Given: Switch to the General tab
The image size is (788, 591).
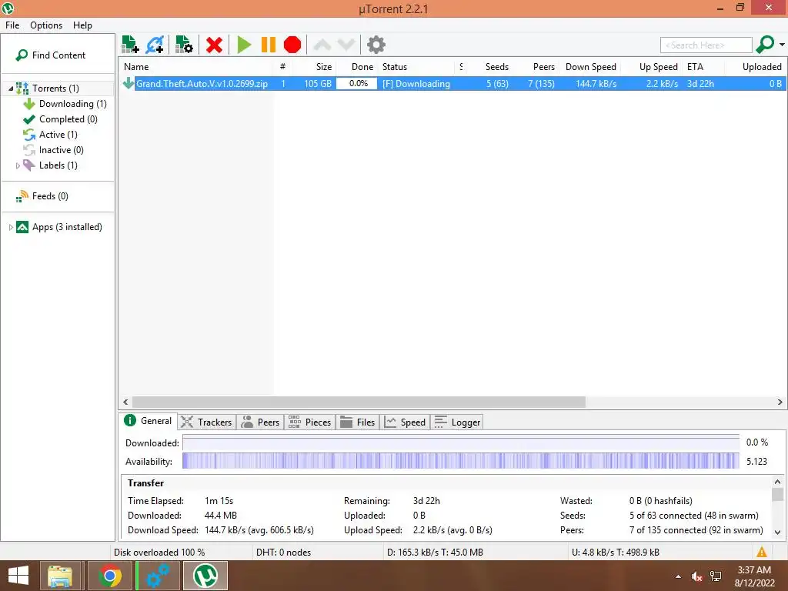Looking at the screenshot, I should [x=149, y=421].
